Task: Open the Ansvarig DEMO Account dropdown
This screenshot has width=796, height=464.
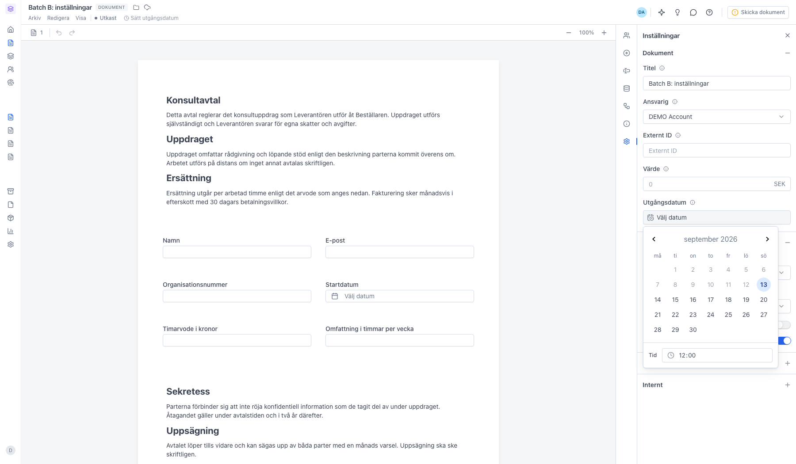Action: point(716,117)
